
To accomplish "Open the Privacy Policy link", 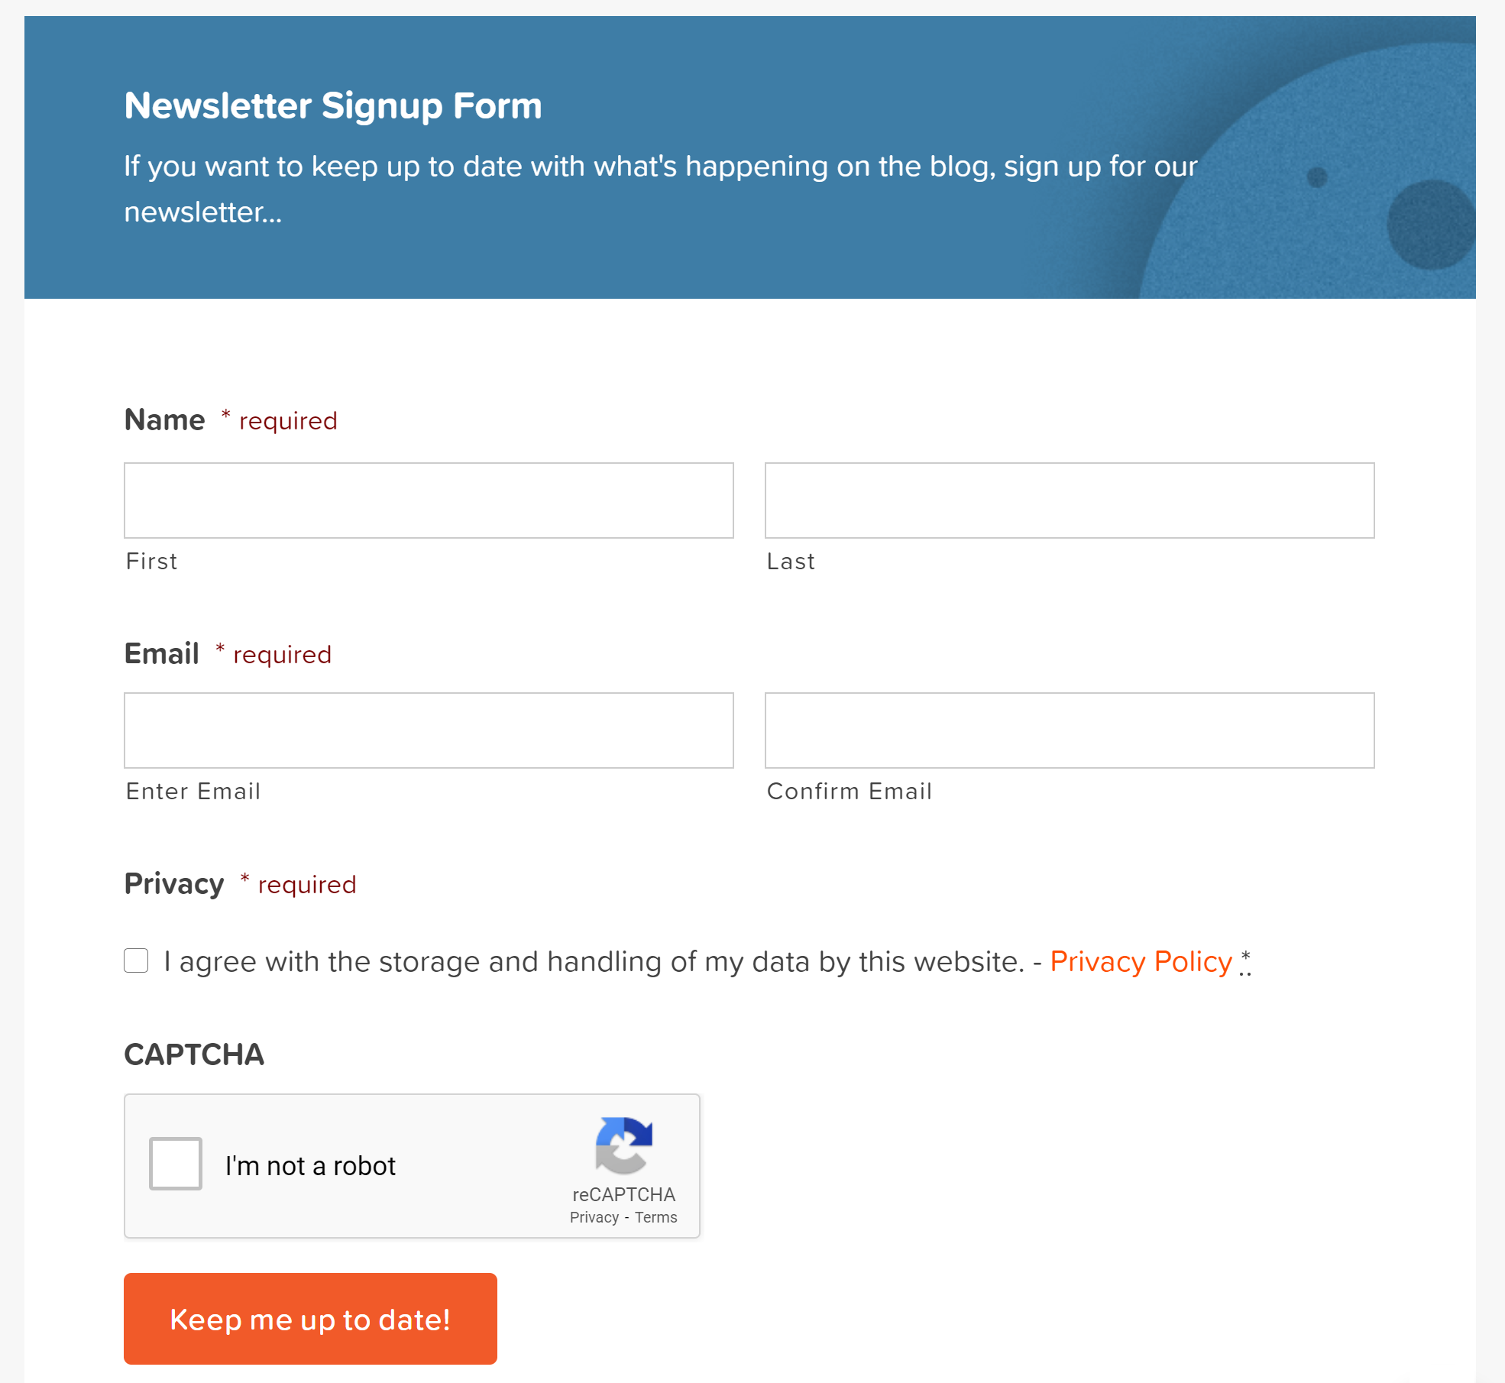I will (x=1141, y=961).
